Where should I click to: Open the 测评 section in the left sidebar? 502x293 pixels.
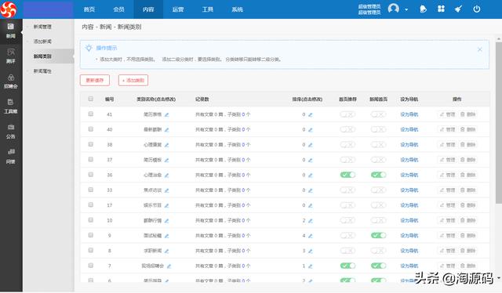[x=11, y=56]
